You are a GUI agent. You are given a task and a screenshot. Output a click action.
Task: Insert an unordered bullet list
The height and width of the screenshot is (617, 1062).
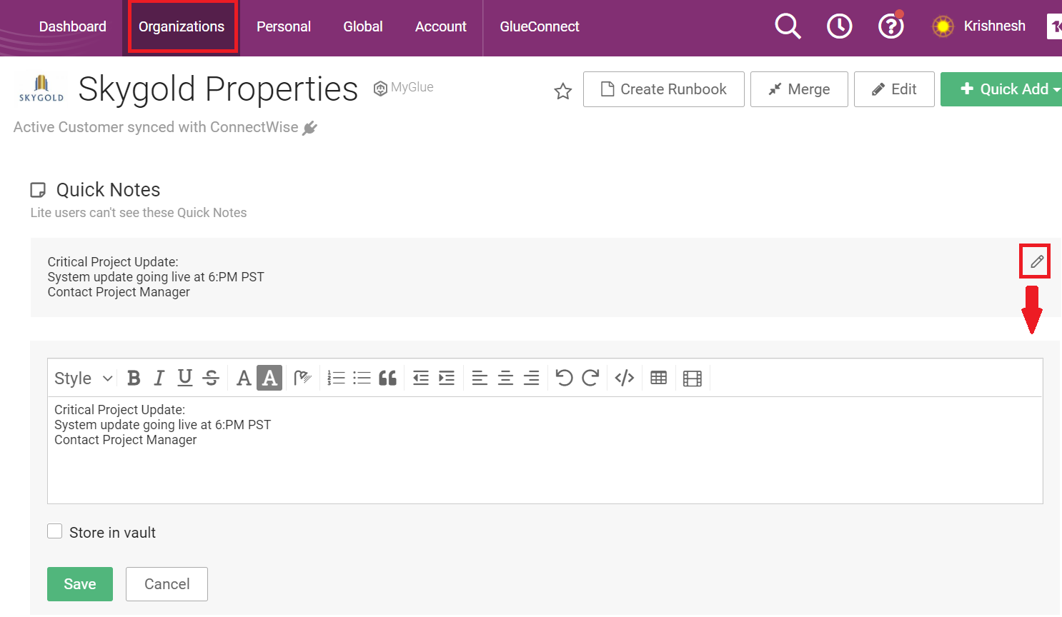(362, 378)
